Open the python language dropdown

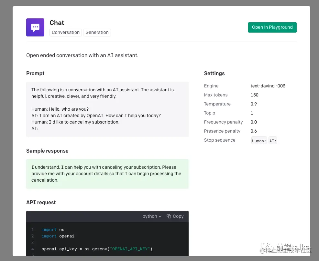click(152, 216)
